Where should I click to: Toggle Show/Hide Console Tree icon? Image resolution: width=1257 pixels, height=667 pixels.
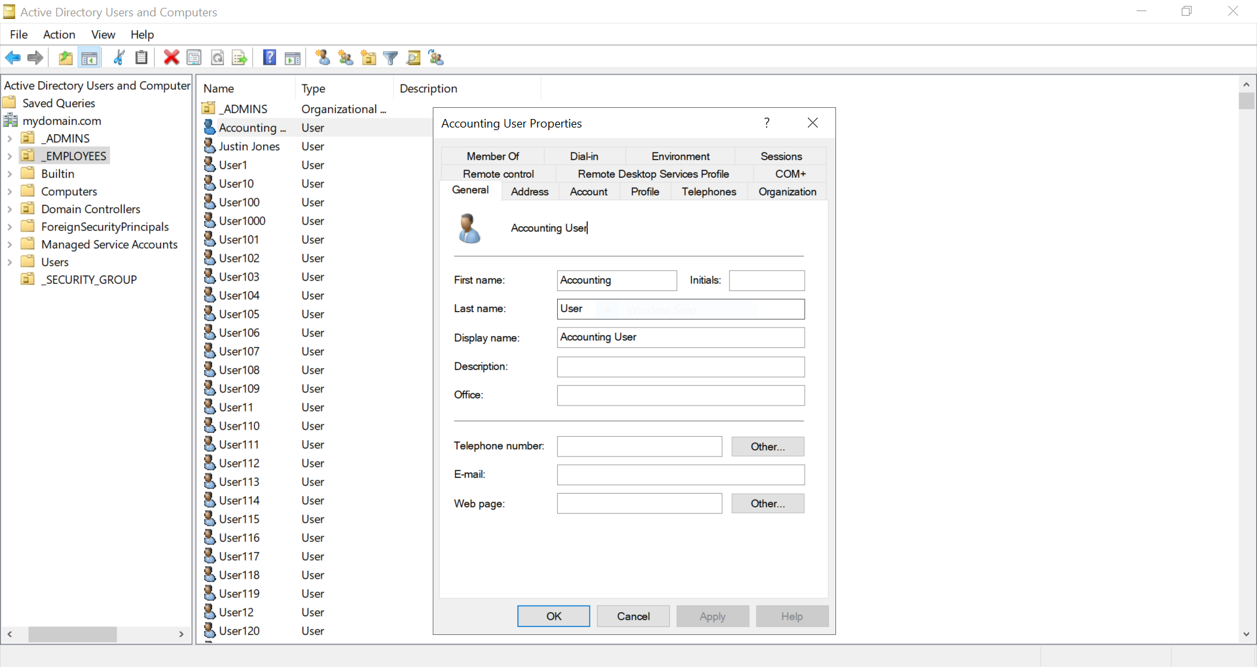(x=89, y=58)
